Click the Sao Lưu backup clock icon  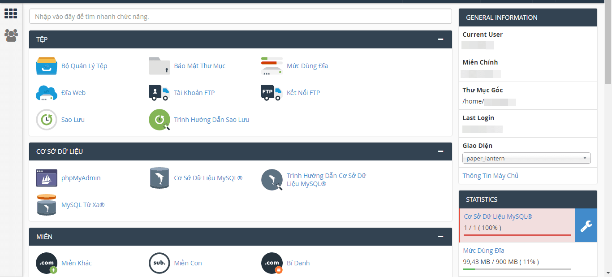point(47,120)
